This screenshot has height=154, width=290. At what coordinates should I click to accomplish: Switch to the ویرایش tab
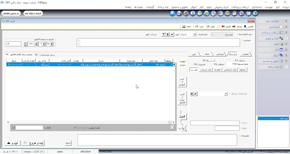click(220, 54)
